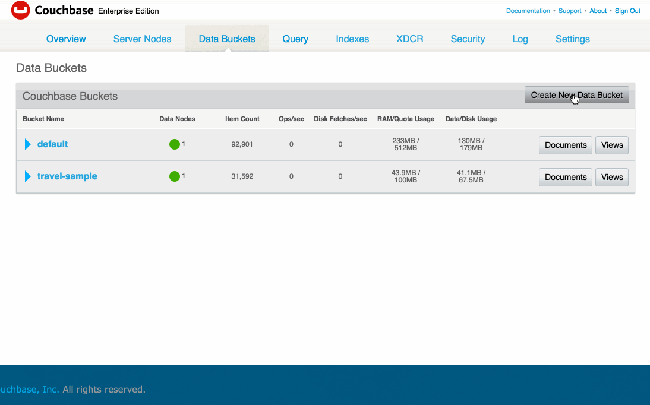View Views for the default bucket
The image size is (650, 405).
(x=611, y=144)
